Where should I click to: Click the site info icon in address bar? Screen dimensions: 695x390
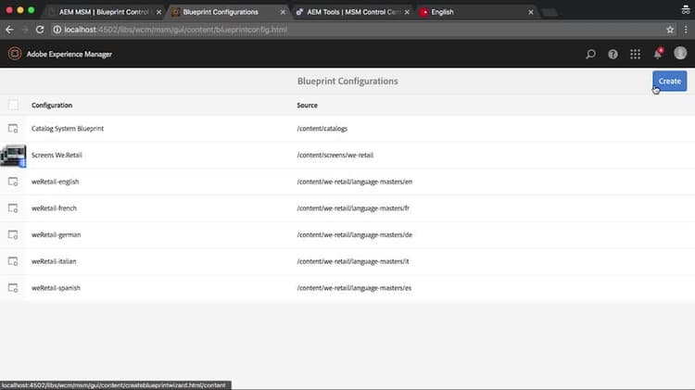coord(57,30)
